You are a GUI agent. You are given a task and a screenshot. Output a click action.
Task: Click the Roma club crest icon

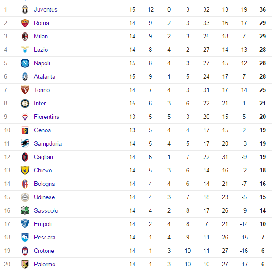click(25, 23)
